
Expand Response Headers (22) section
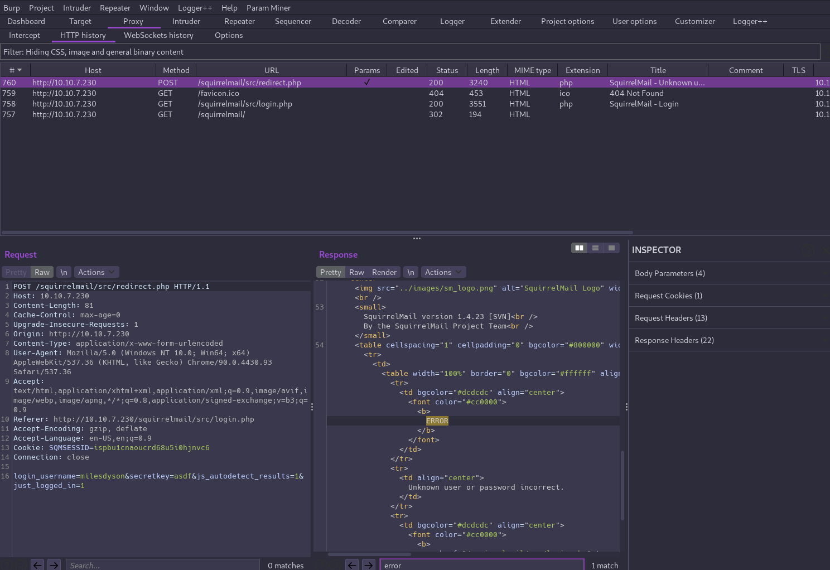729,340
